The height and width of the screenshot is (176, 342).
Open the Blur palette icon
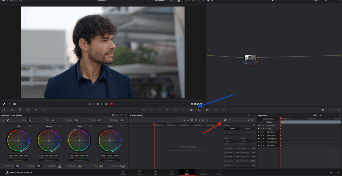(x=199, y=110)
